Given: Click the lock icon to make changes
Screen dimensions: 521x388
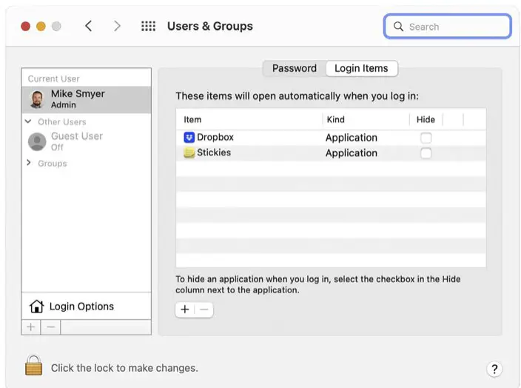Looking at the screenshot, I should pyautogui.click(x=33, y=366).
